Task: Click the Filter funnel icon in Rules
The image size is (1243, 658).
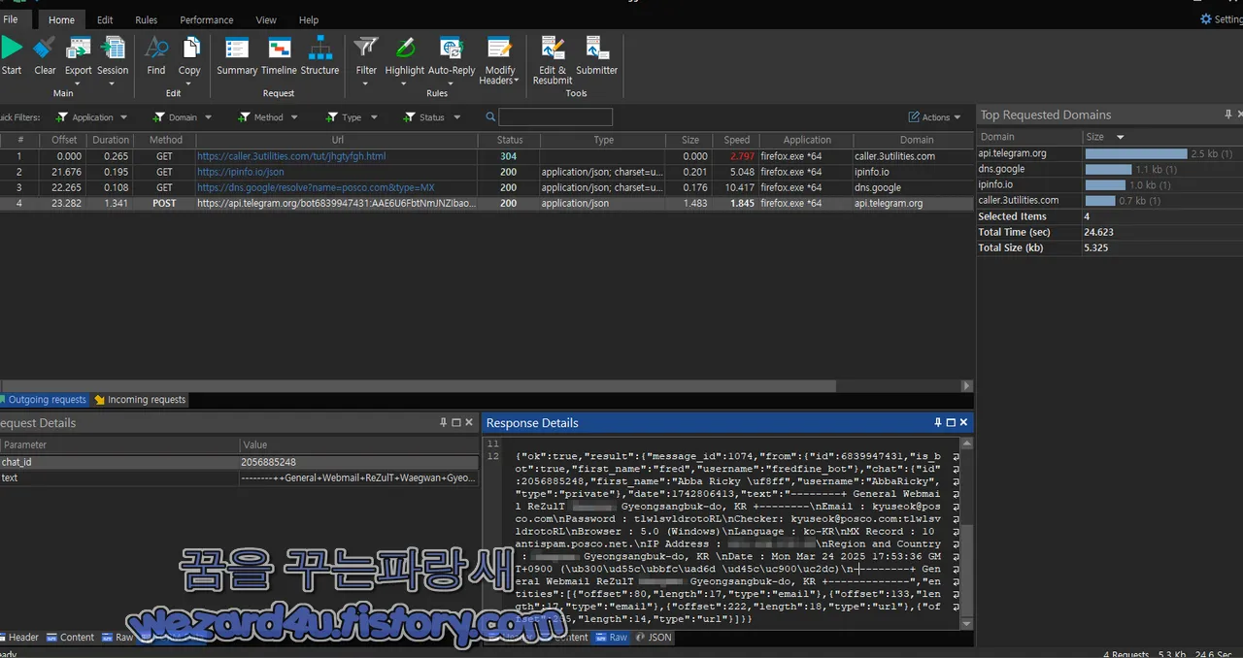Action: tap(366, 48)
